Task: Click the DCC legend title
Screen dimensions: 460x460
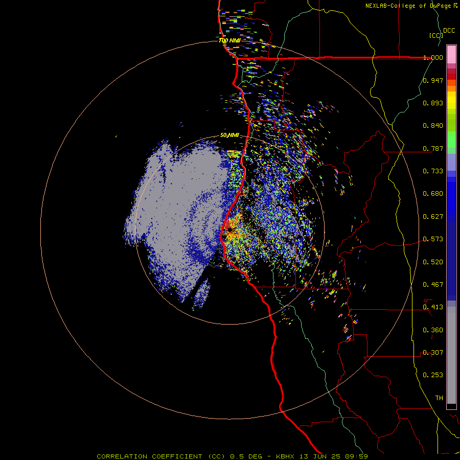Action: [449, 31]
